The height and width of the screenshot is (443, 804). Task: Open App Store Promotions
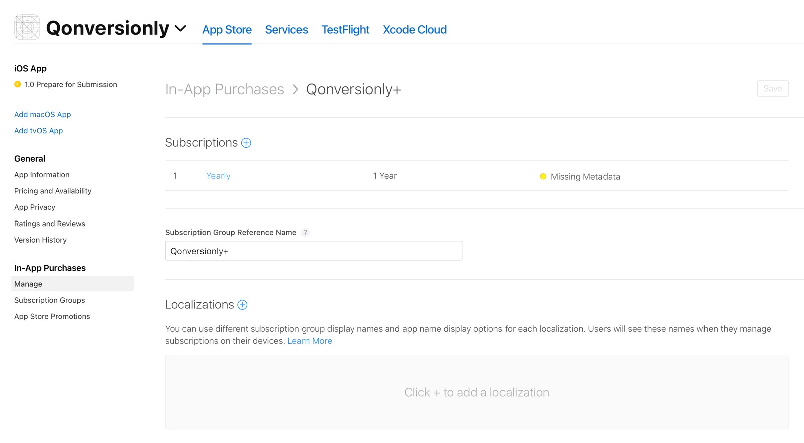pos(52,316)
